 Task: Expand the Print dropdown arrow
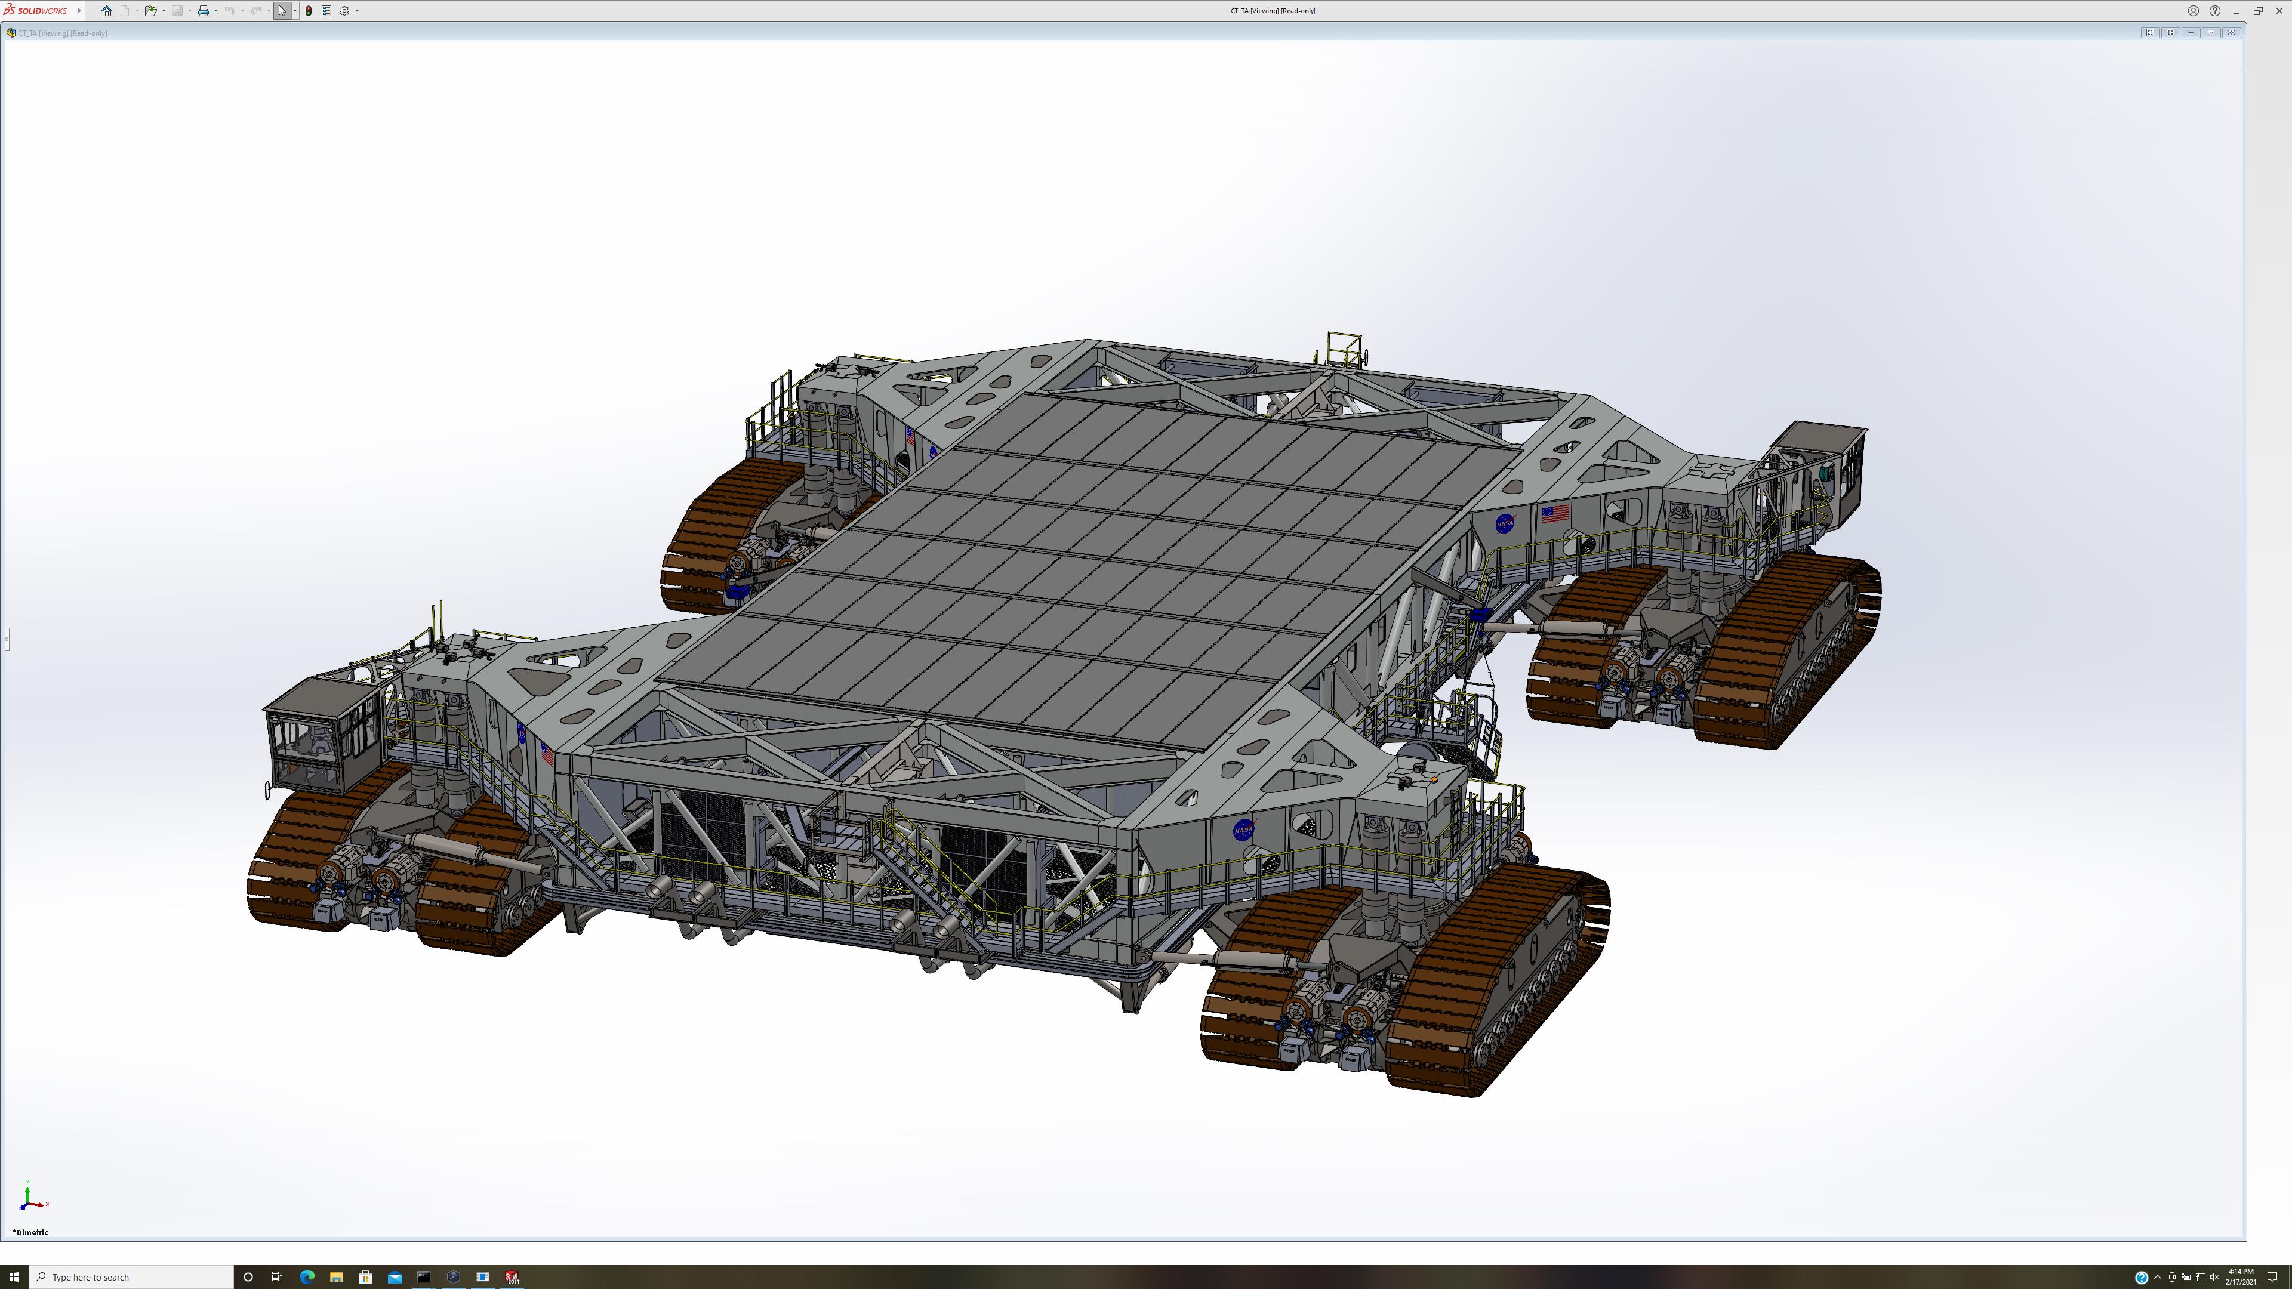point(216,11)
